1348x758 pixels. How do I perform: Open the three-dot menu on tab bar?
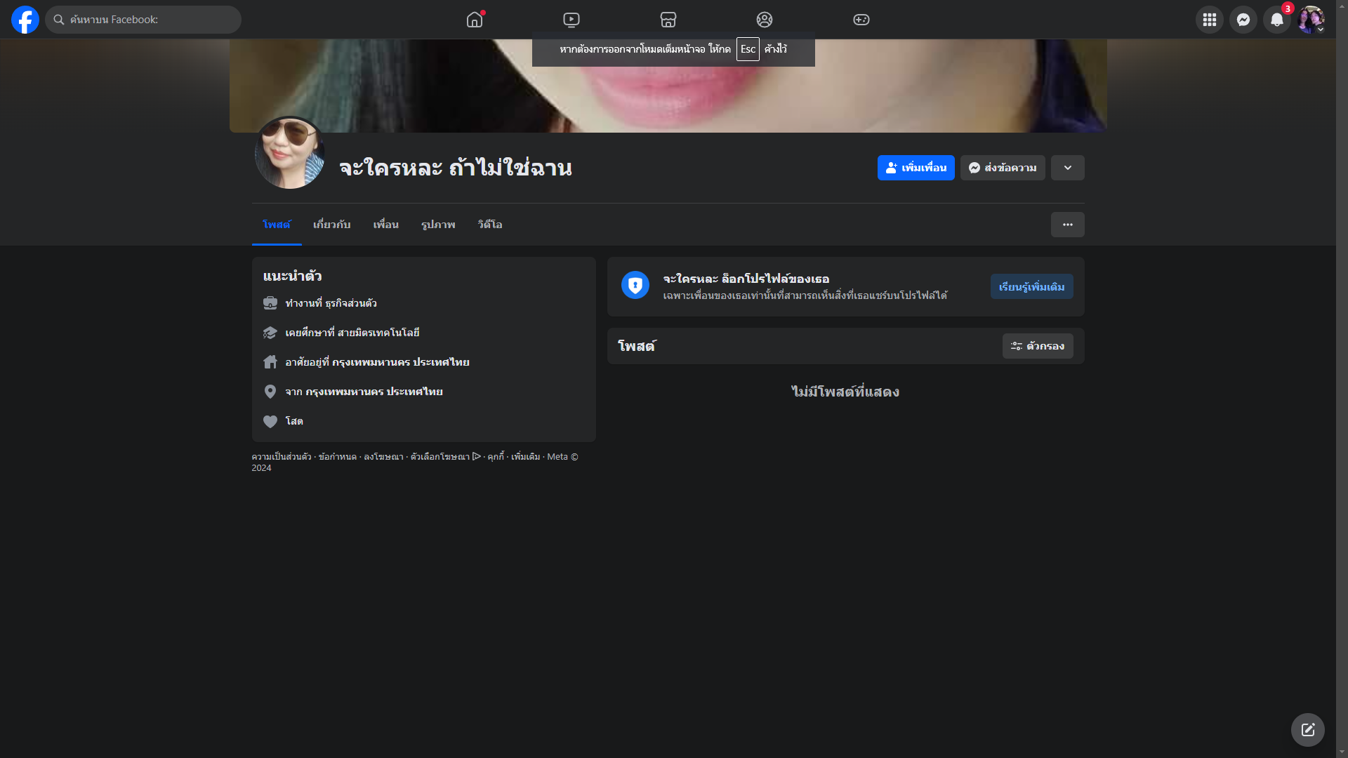(x=1067, y=225)
